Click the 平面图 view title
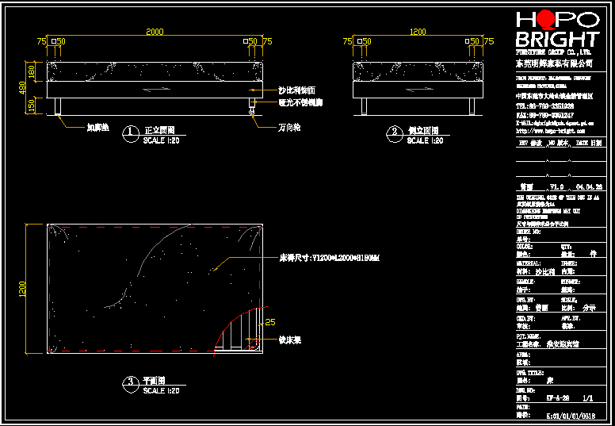This screenshot has width=615, height=426. [154, 380]
